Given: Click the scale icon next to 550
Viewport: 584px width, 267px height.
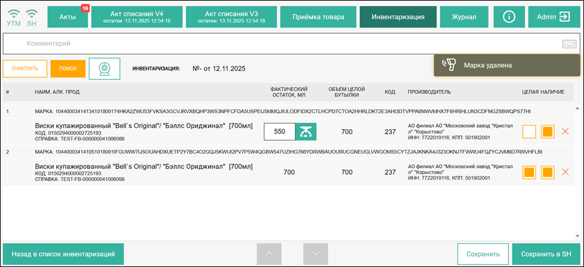Looking at the screenshot, I should [306, 132].
